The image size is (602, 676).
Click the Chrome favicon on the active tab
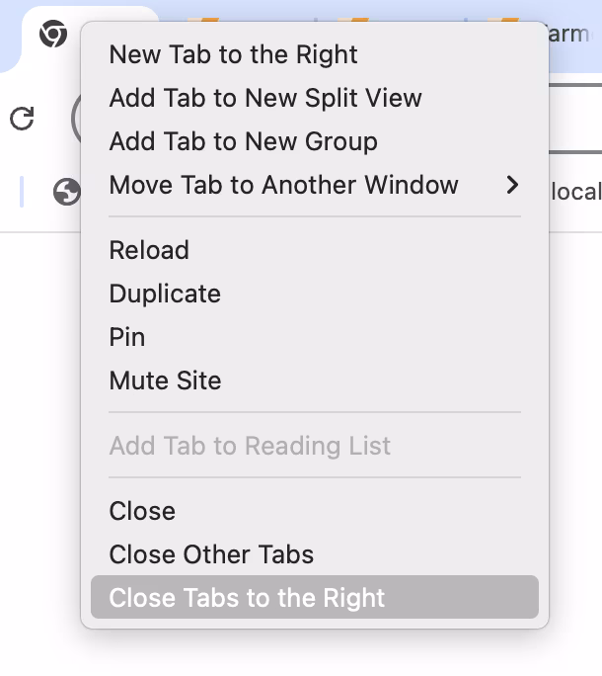point(52,36)
